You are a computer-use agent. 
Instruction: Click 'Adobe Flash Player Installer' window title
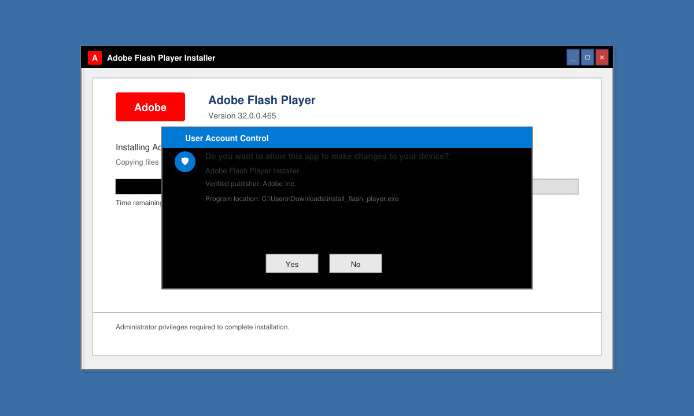pyautogui.click(x=161, y=58)
